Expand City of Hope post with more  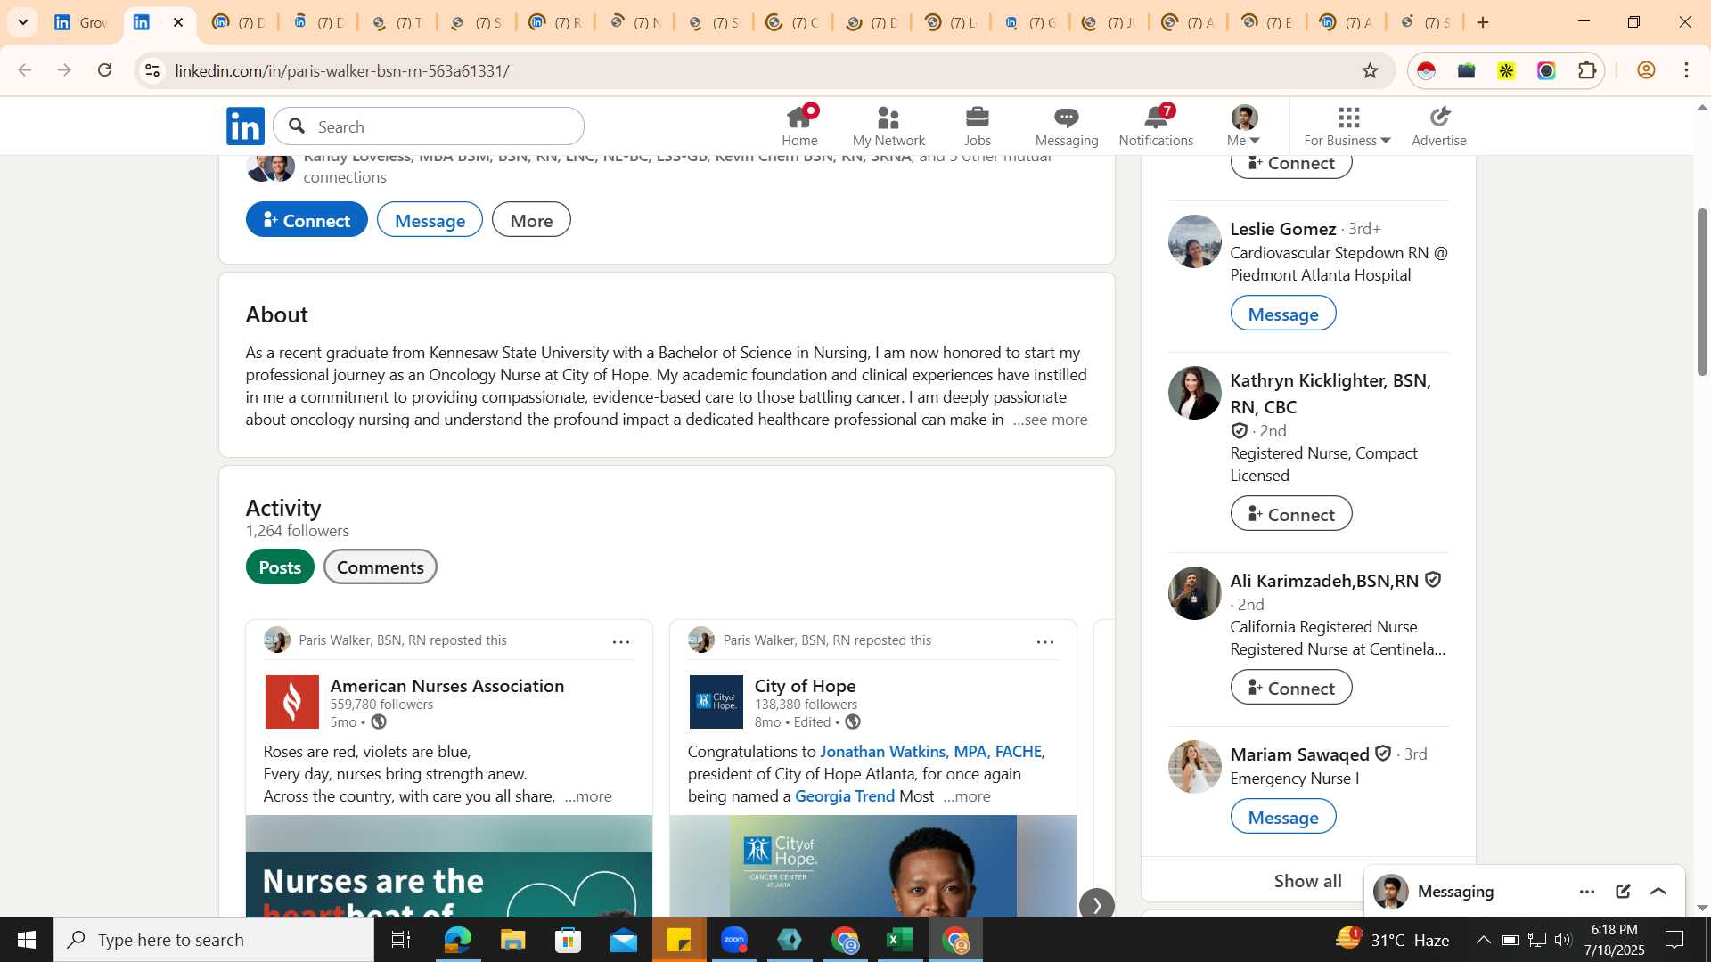point(967,796)
